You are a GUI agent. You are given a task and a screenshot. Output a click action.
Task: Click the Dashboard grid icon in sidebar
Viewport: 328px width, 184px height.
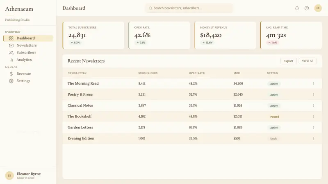[x=11, y=38]
